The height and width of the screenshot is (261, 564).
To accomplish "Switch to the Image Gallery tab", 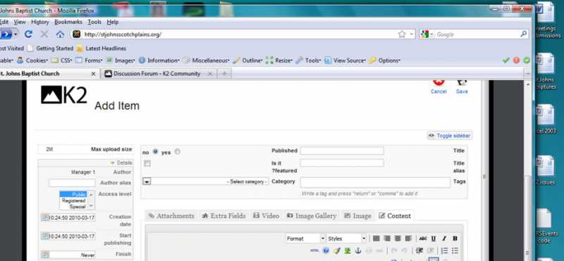I will (x=312, y=216).
